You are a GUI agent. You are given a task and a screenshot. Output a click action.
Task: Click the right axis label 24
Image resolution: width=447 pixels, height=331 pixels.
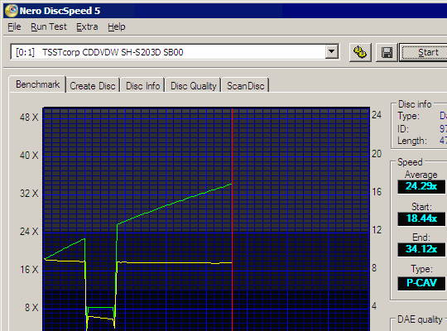pyautogui.click(x=377, y=115)
